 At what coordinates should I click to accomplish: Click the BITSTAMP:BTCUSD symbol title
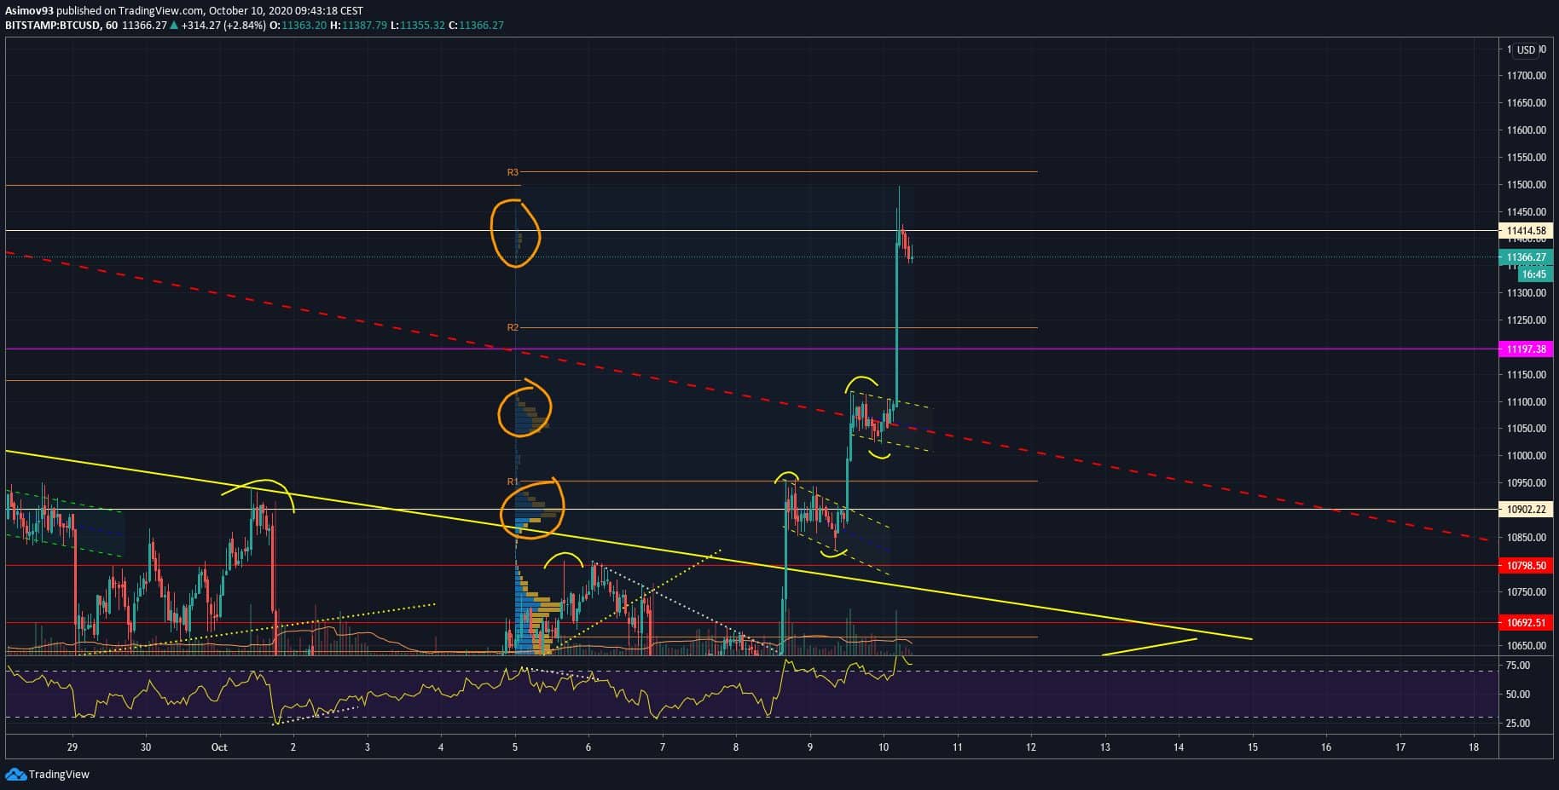(49, 26)
